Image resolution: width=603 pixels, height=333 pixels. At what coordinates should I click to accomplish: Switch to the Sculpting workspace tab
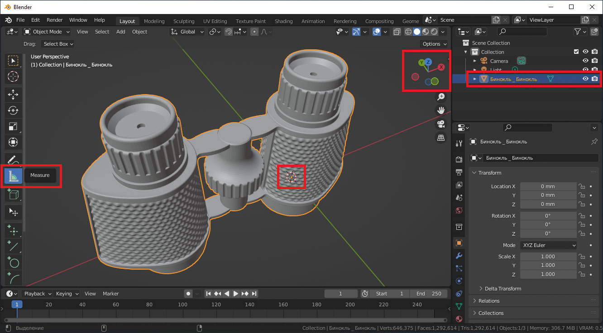point(184,21)
